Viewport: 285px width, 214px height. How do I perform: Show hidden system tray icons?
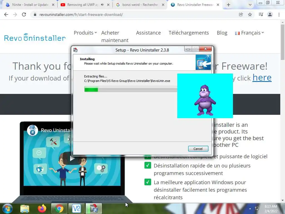[250, 209]
